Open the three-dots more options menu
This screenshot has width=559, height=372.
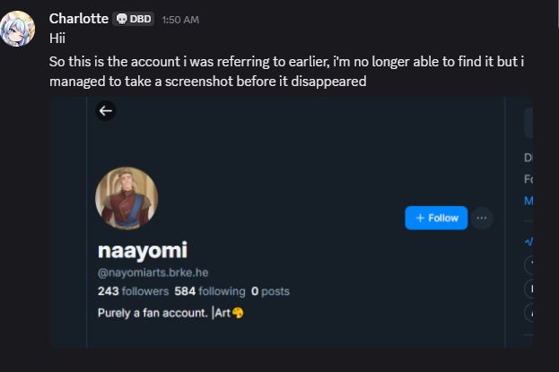pos(482,218)
